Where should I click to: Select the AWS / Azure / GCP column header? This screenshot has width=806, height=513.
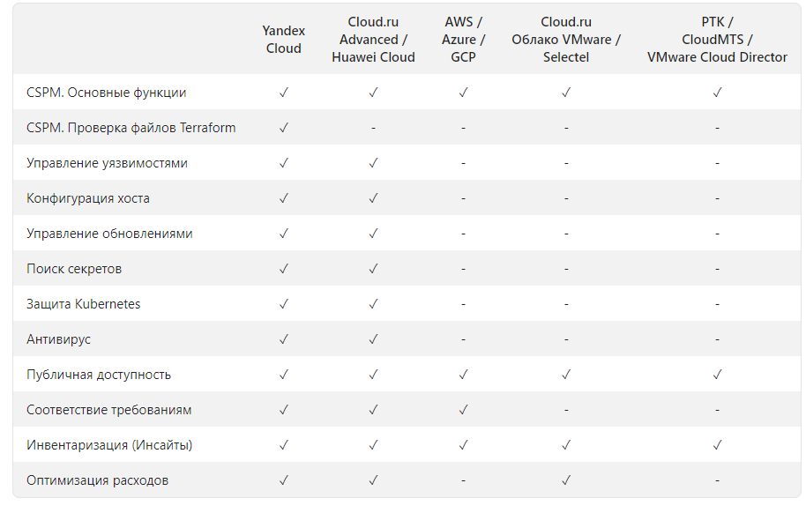pos(463,40)
